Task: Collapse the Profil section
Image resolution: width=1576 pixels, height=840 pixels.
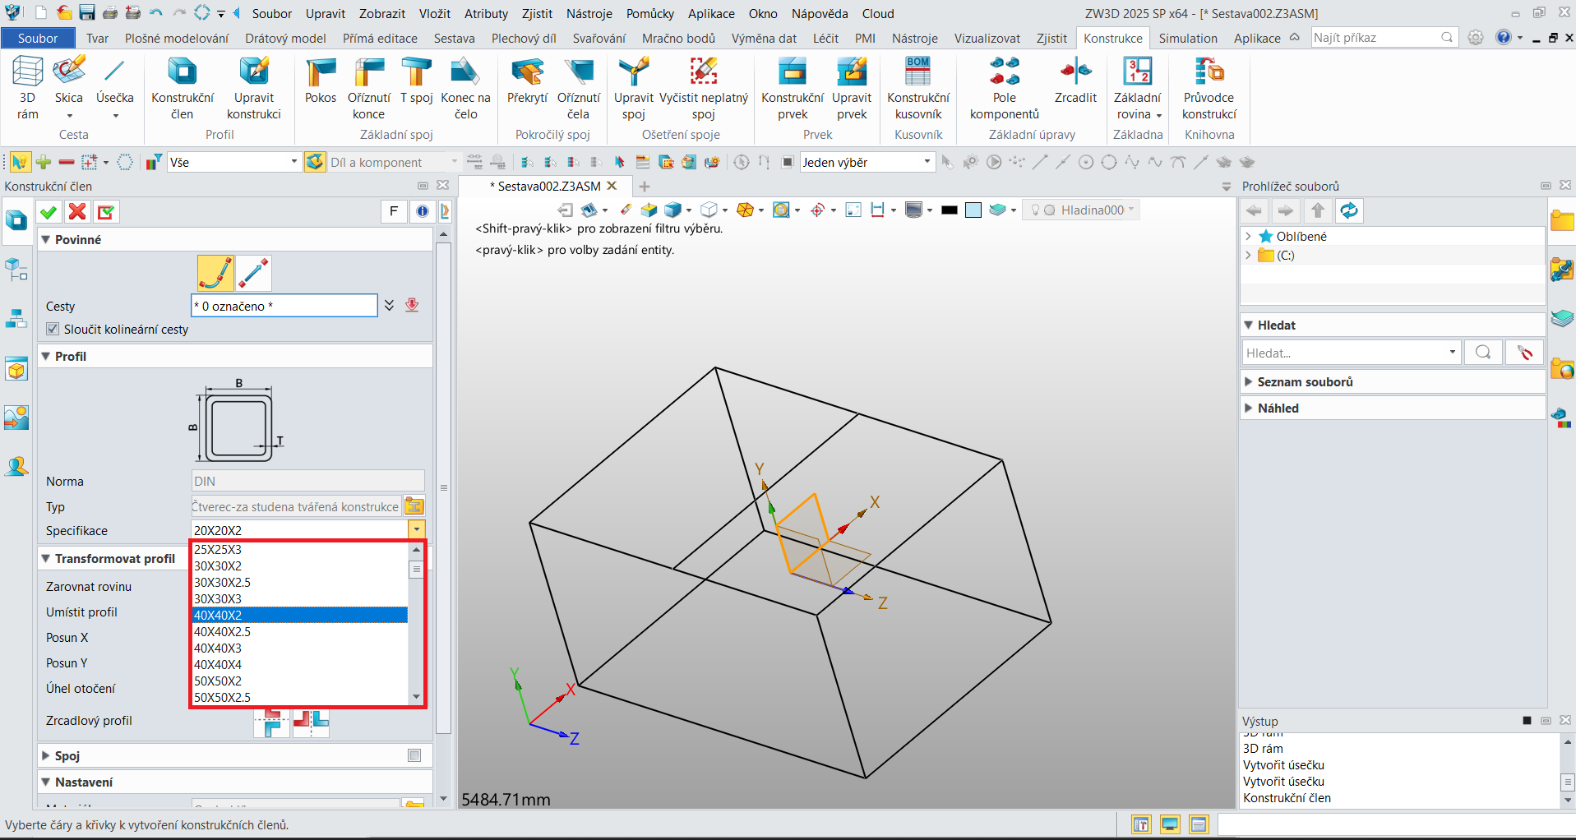Action: (x=46, y=356)
